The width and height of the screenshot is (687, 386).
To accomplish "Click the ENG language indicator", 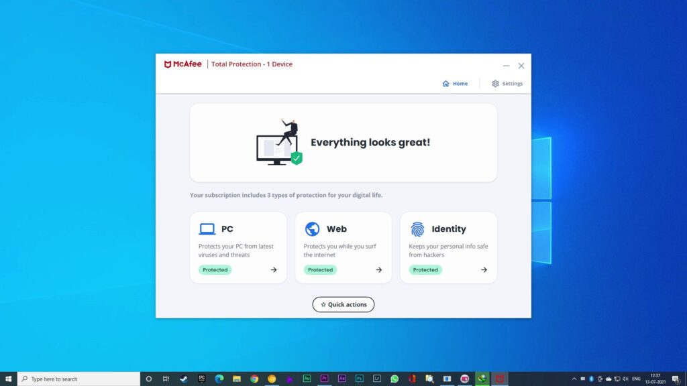I will pos(636,379).
